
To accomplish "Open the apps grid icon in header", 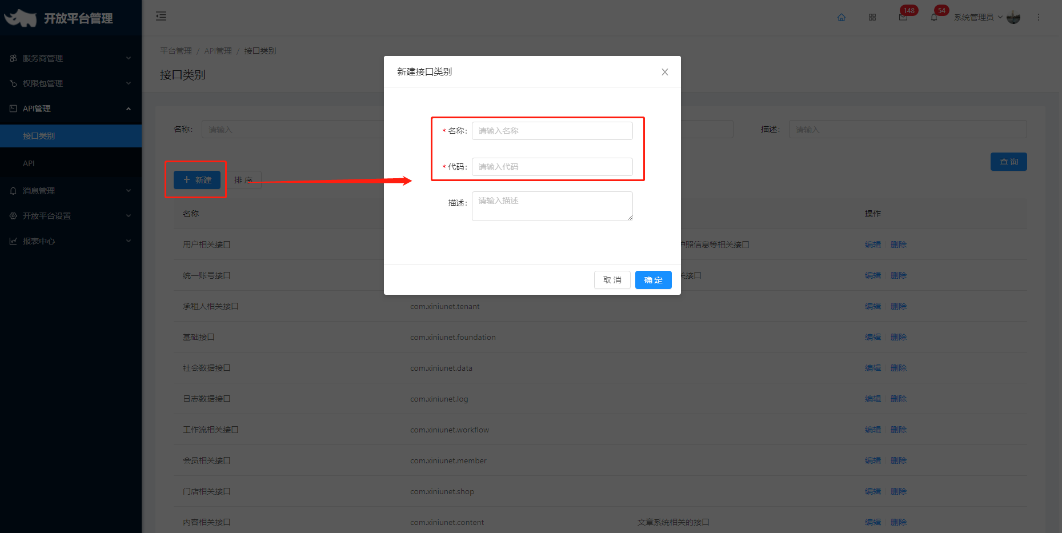I will (x=872, y=17).
